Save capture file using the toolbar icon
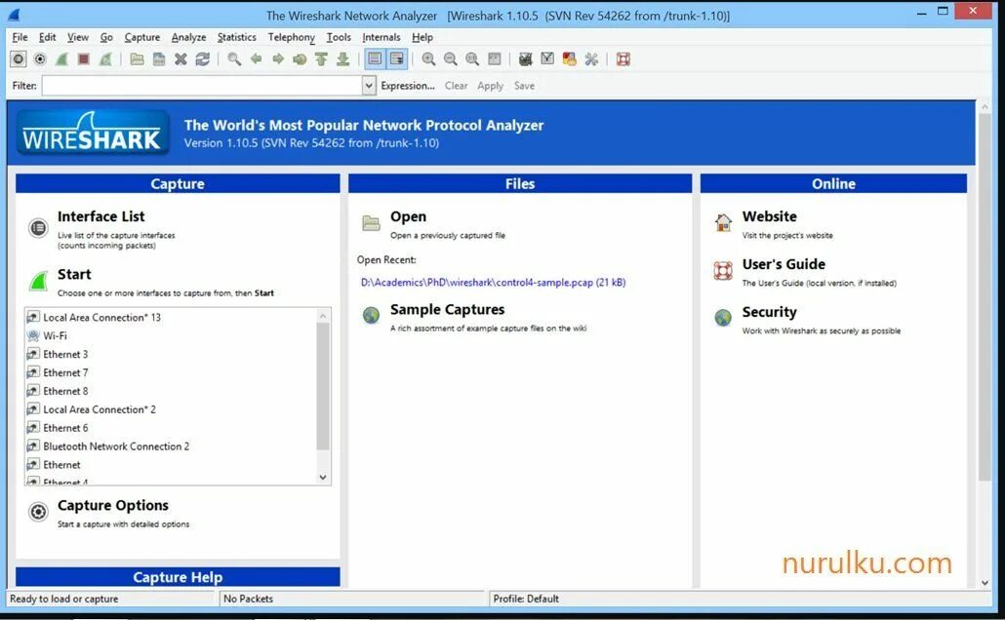This screenshot has width=1005, height=620. (159, 59)
